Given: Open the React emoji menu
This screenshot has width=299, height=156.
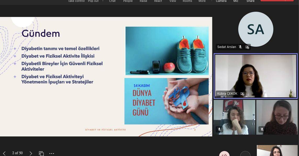Looking at the screenshot, I should click(158, 1).
